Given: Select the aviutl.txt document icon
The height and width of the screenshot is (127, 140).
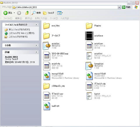Looking at the screenshot, I should coord(89,56).
